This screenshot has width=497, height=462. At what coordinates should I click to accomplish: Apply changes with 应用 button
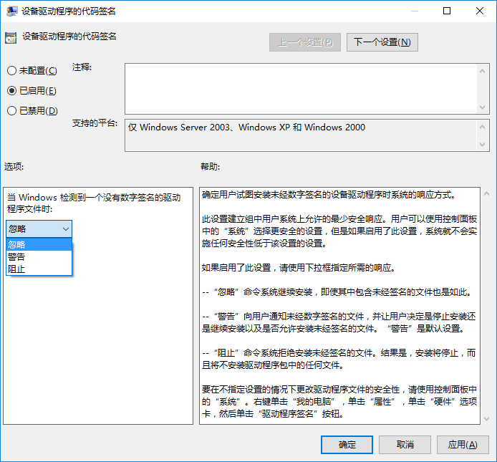coord(463,445)
